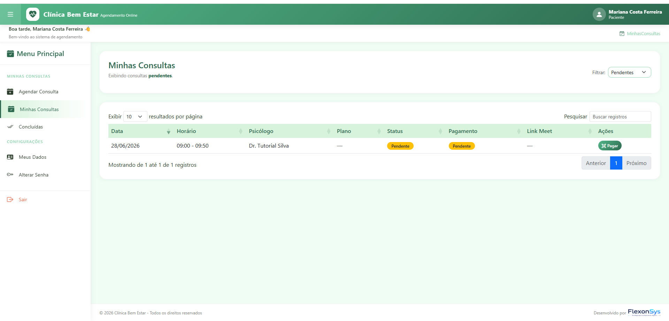Click the Agendar Consulta calendar icon
The image size is (669, 321).
tap(10, 92)
